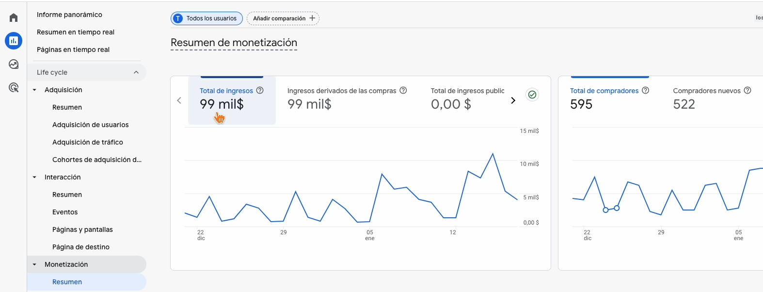Screen dimensions: 763x292
Task: Click help icon beside Ingresos derivados de las compras
Action: point(403,90)
